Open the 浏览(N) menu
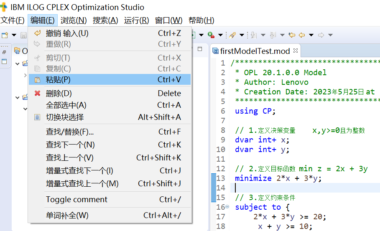This screenshot has width=380, height=231. click(x=74, y=20)
